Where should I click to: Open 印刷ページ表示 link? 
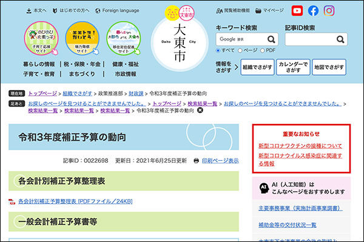coord(220,161)
